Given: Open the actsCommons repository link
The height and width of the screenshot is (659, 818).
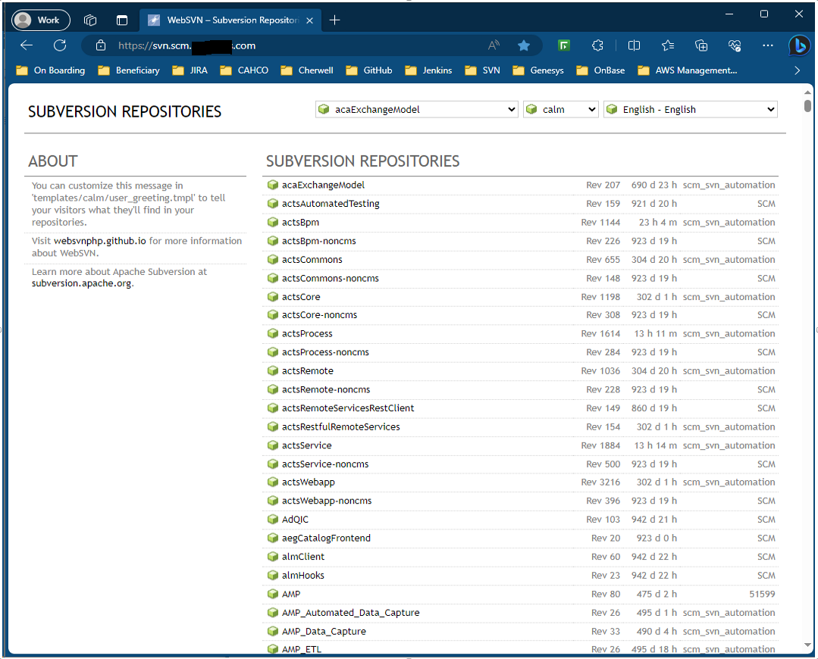Looking at the screenshot, I should point(312,260).
